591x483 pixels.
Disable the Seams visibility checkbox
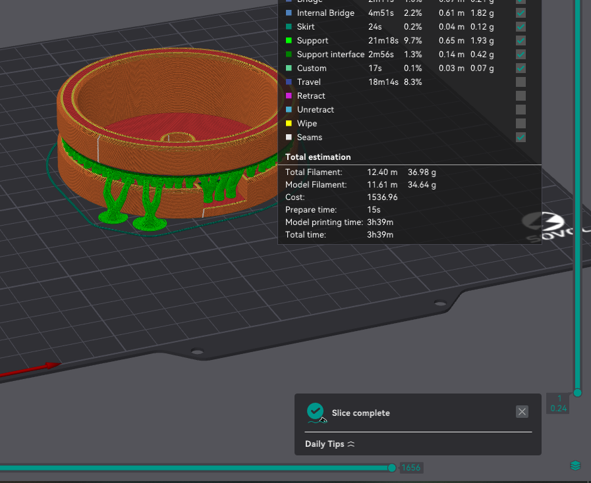pyautogui.click(x=521, y=138)
